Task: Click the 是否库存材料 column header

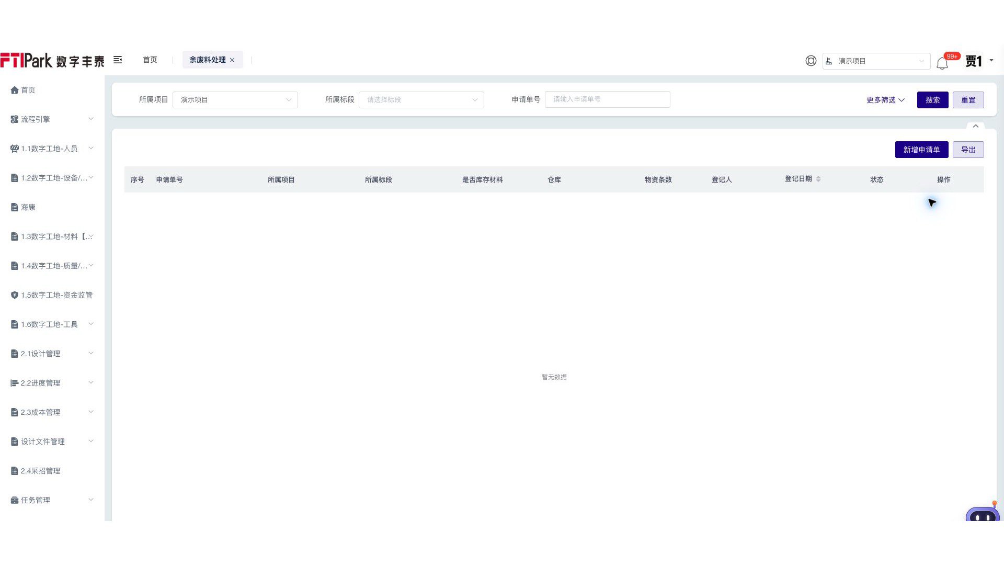Action: click(x=483, y=179)
